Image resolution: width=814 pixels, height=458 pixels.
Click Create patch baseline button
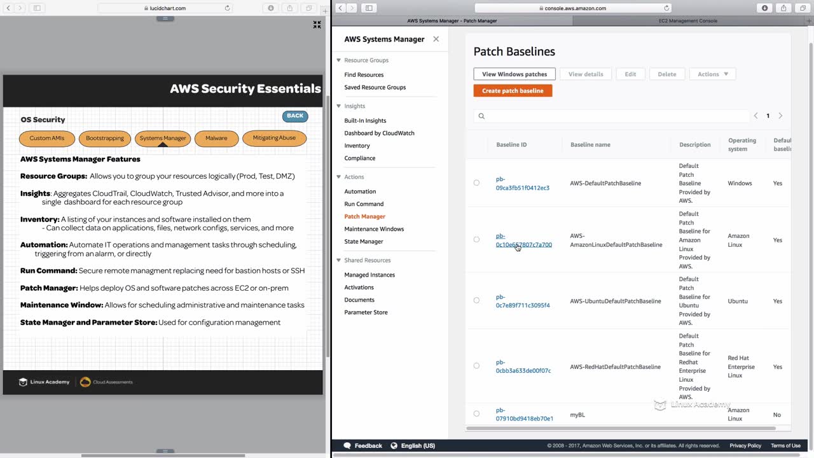point(513,91)
